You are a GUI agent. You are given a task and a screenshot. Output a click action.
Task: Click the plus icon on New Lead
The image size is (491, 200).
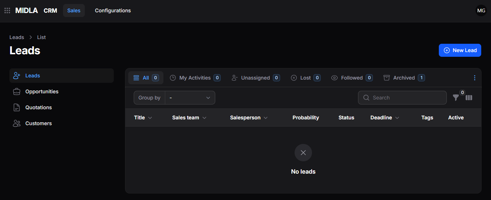(447, 50)
